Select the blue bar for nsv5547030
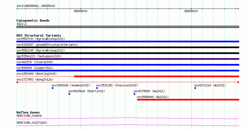The image size is (247, 129). 128,42
